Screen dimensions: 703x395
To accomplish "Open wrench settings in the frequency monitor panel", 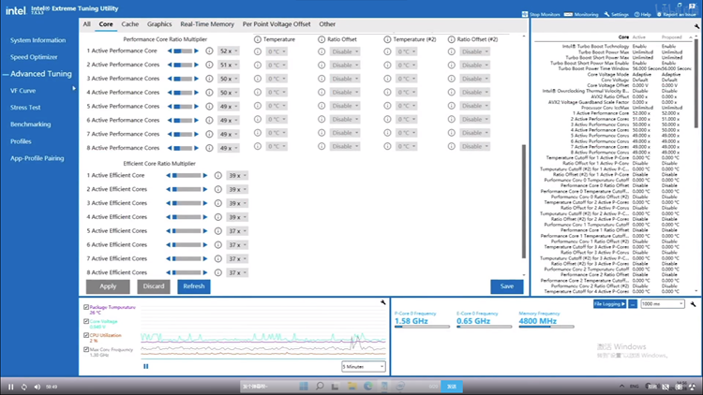I will pos(693,304).
